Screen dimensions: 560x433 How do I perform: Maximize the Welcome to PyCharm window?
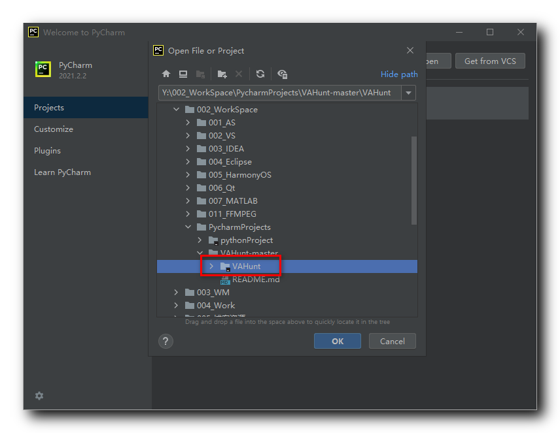click(x=490, y=32)
